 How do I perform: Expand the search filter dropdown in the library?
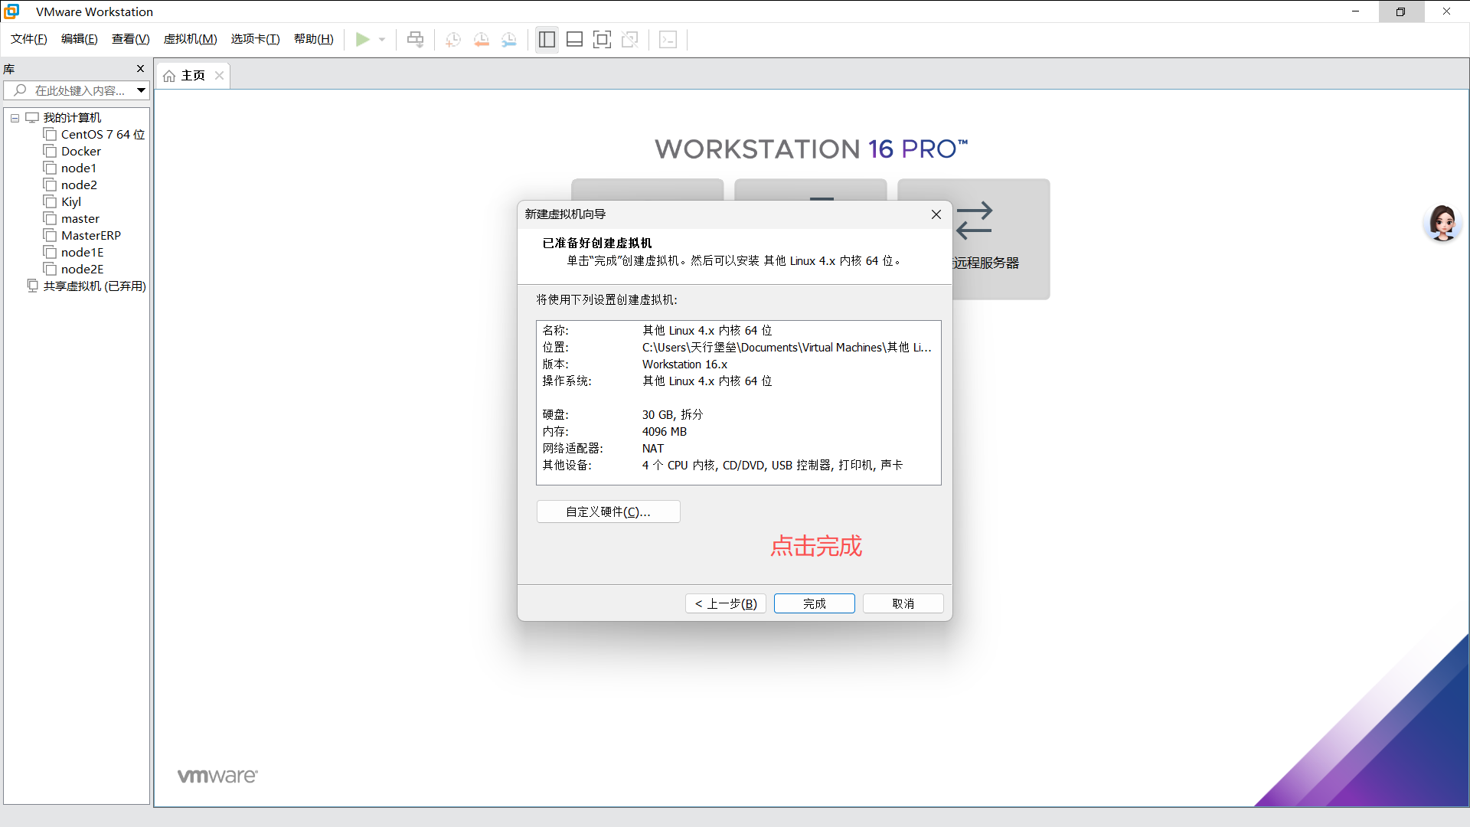click(x=141, y=90)
